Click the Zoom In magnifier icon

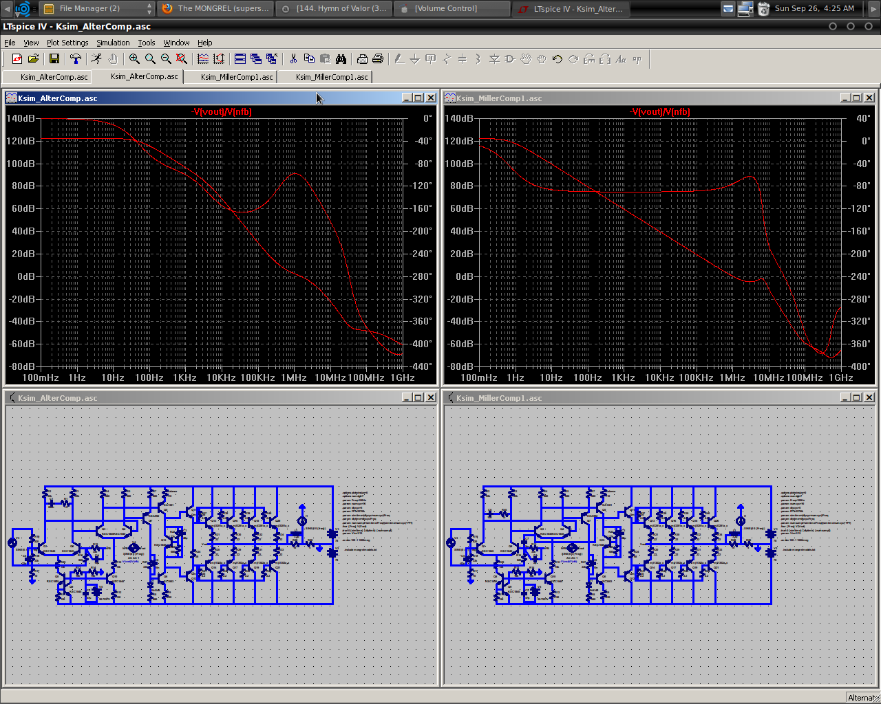[x=134, y=59]
